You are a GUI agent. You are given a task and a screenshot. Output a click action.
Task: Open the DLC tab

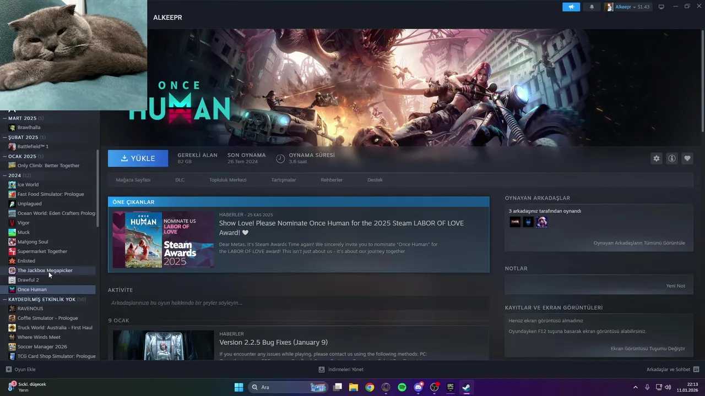[180, 180]
